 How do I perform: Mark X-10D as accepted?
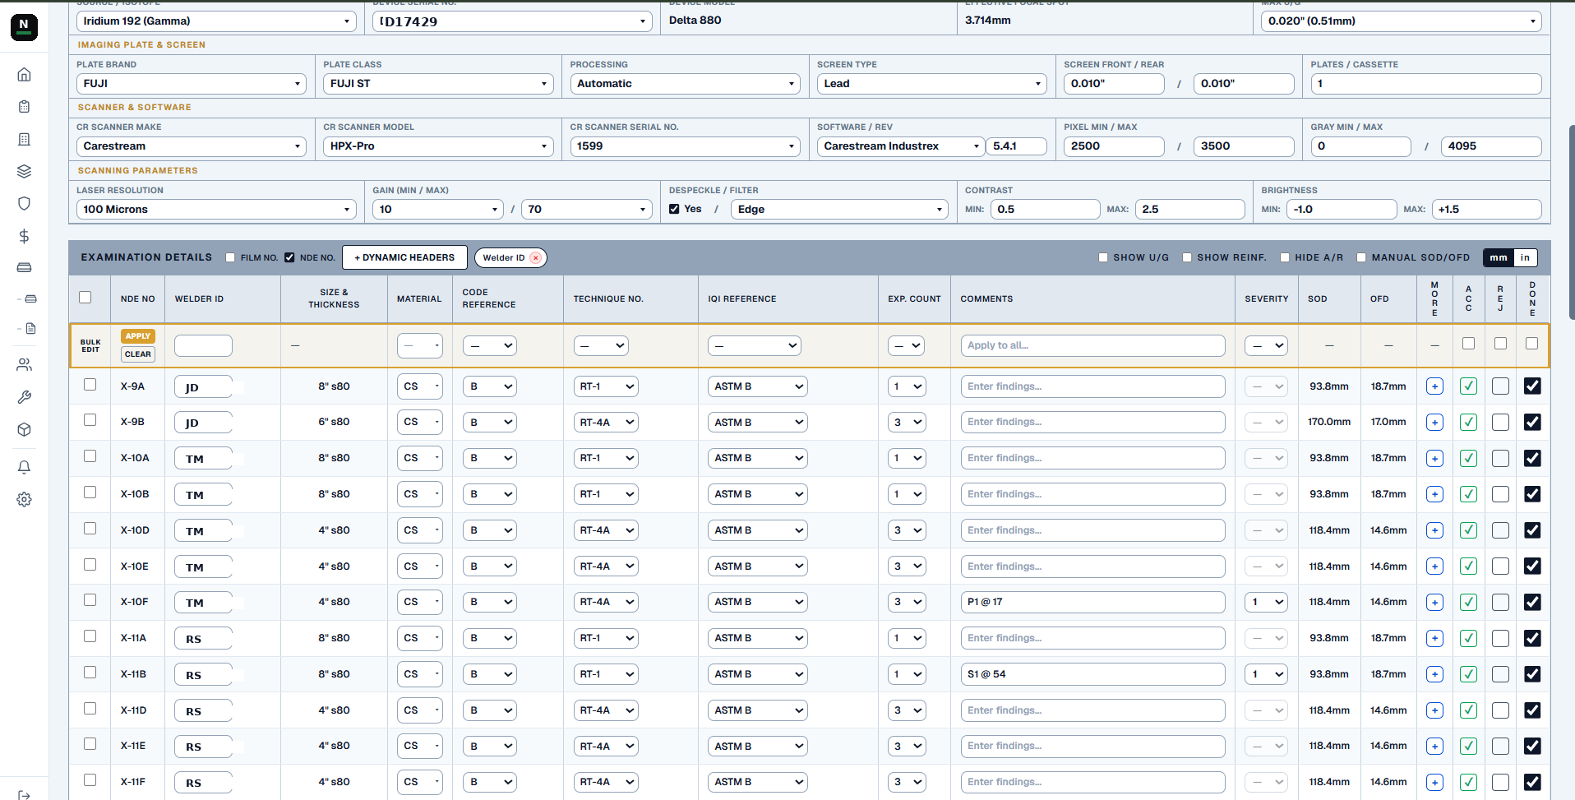1468,530
